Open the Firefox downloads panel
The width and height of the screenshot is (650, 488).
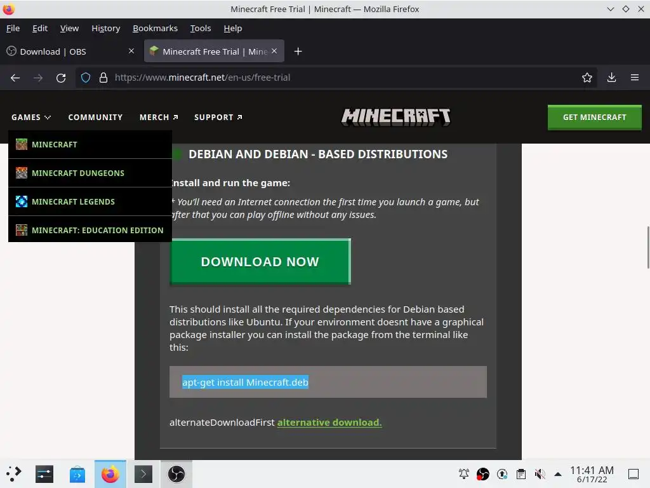click(611, 78)
